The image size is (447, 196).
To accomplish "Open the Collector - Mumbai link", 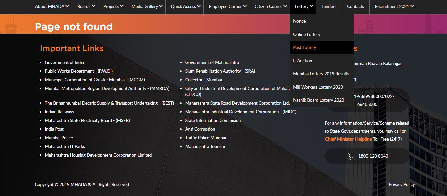I will (x=204, y=80).
